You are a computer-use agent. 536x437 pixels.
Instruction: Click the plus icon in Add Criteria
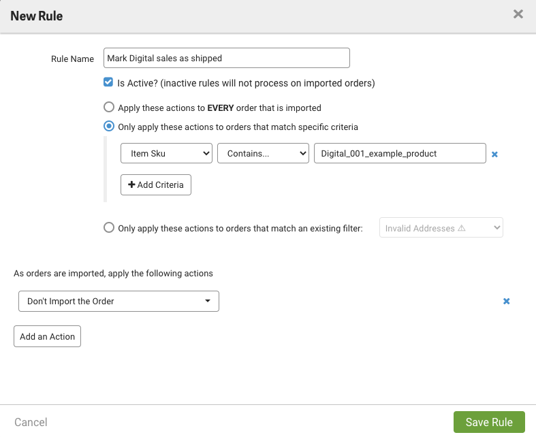click(x=131, y=185)
